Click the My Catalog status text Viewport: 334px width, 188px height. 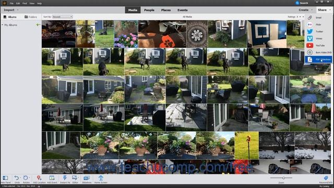coord(325,186)
